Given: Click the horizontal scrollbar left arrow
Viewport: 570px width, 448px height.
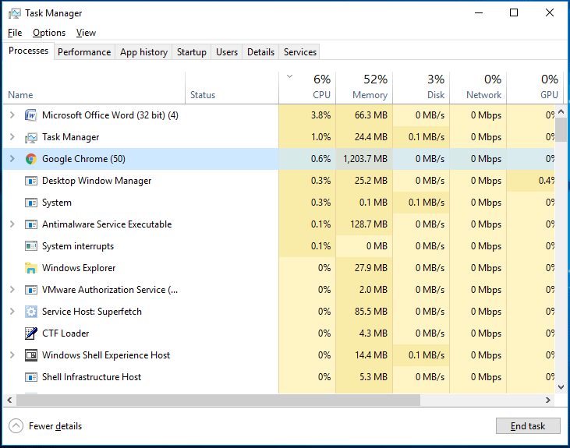Looking at the screenshot, I should [x=9, y=400].
